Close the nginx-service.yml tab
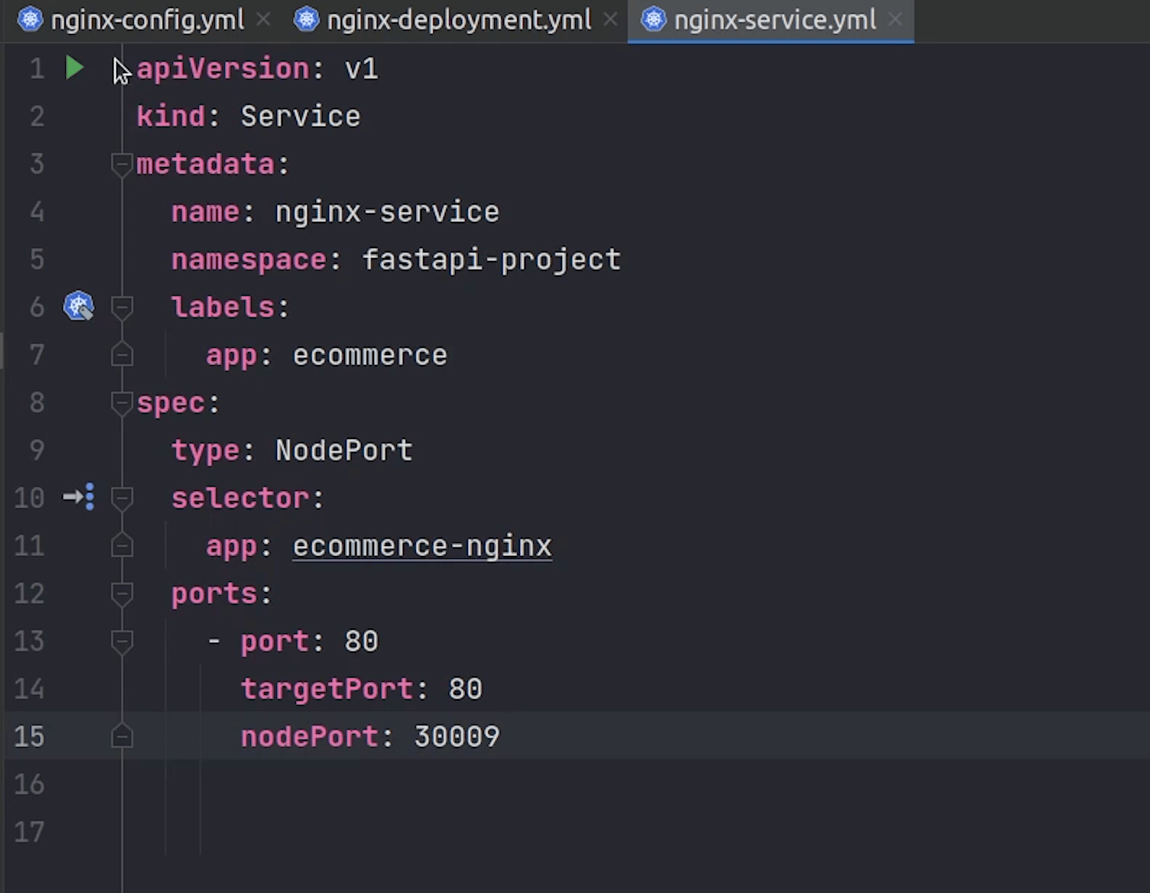The image size is (1150, 893). point(895,20)
